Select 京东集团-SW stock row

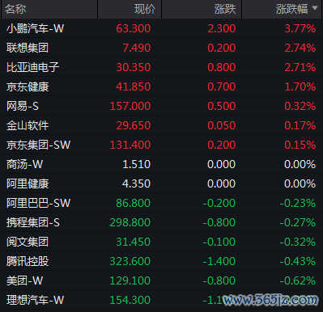pos(161,145)
